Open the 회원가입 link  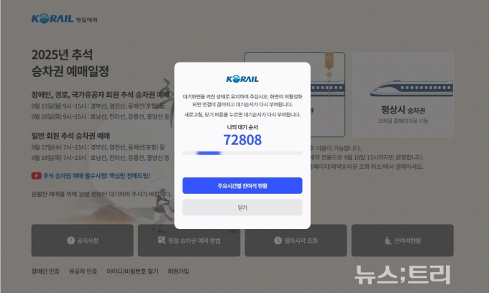pyautogui.click(x=178, y=271)
